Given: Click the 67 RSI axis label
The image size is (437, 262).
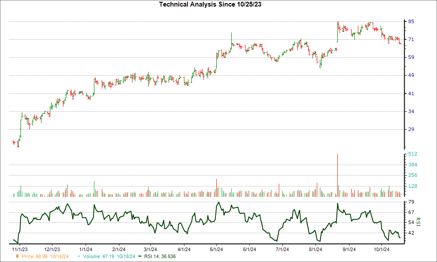Looking at the screenshot, I should 411,212.
